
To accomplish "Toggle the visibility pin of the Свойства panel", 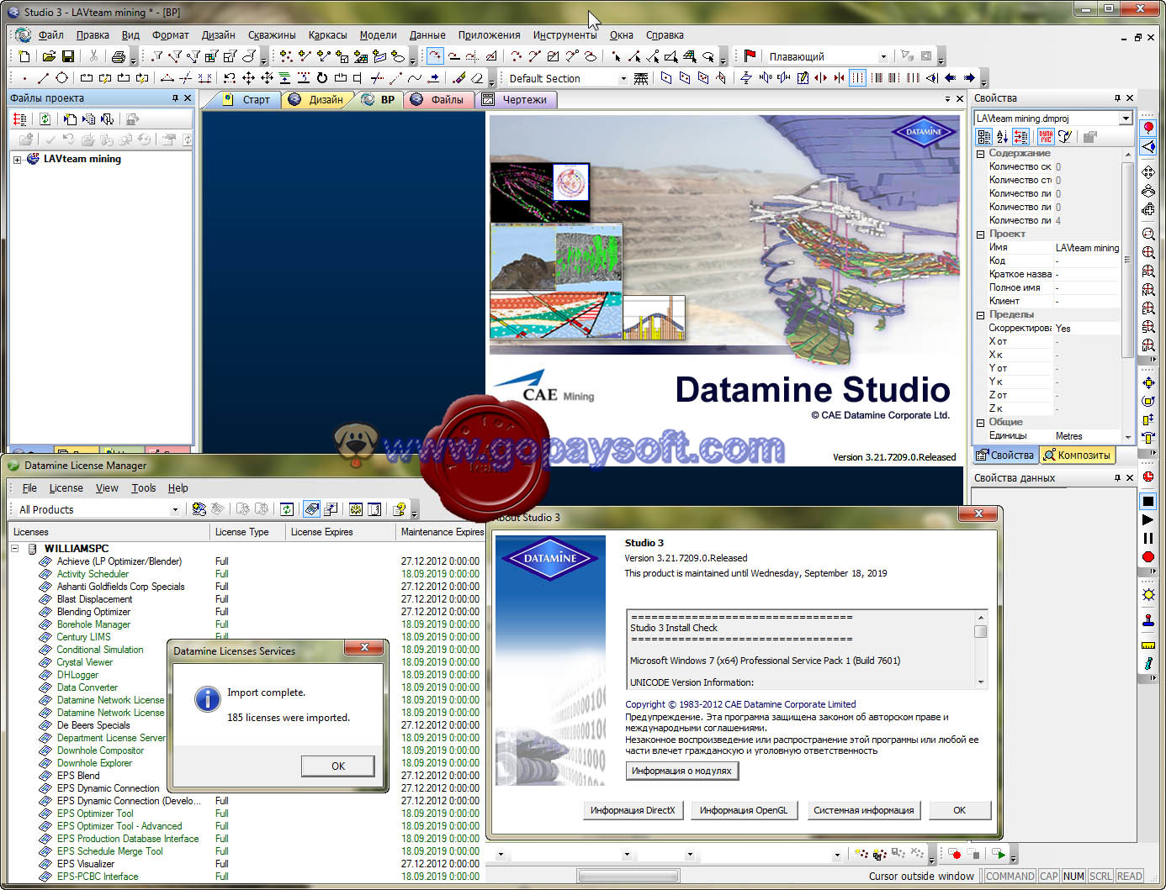I will coord(1119,97).
